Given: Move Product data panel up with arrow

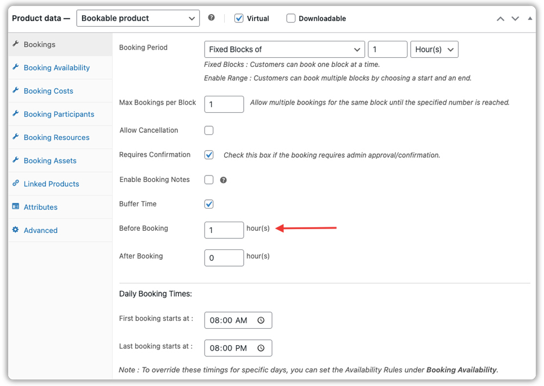Looking at the screenshot, I should coord(500,19).
